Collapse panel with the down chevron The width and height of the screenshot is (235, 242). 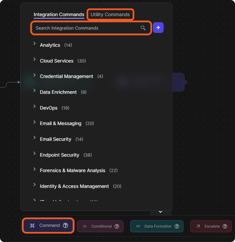tap(160, 212)
